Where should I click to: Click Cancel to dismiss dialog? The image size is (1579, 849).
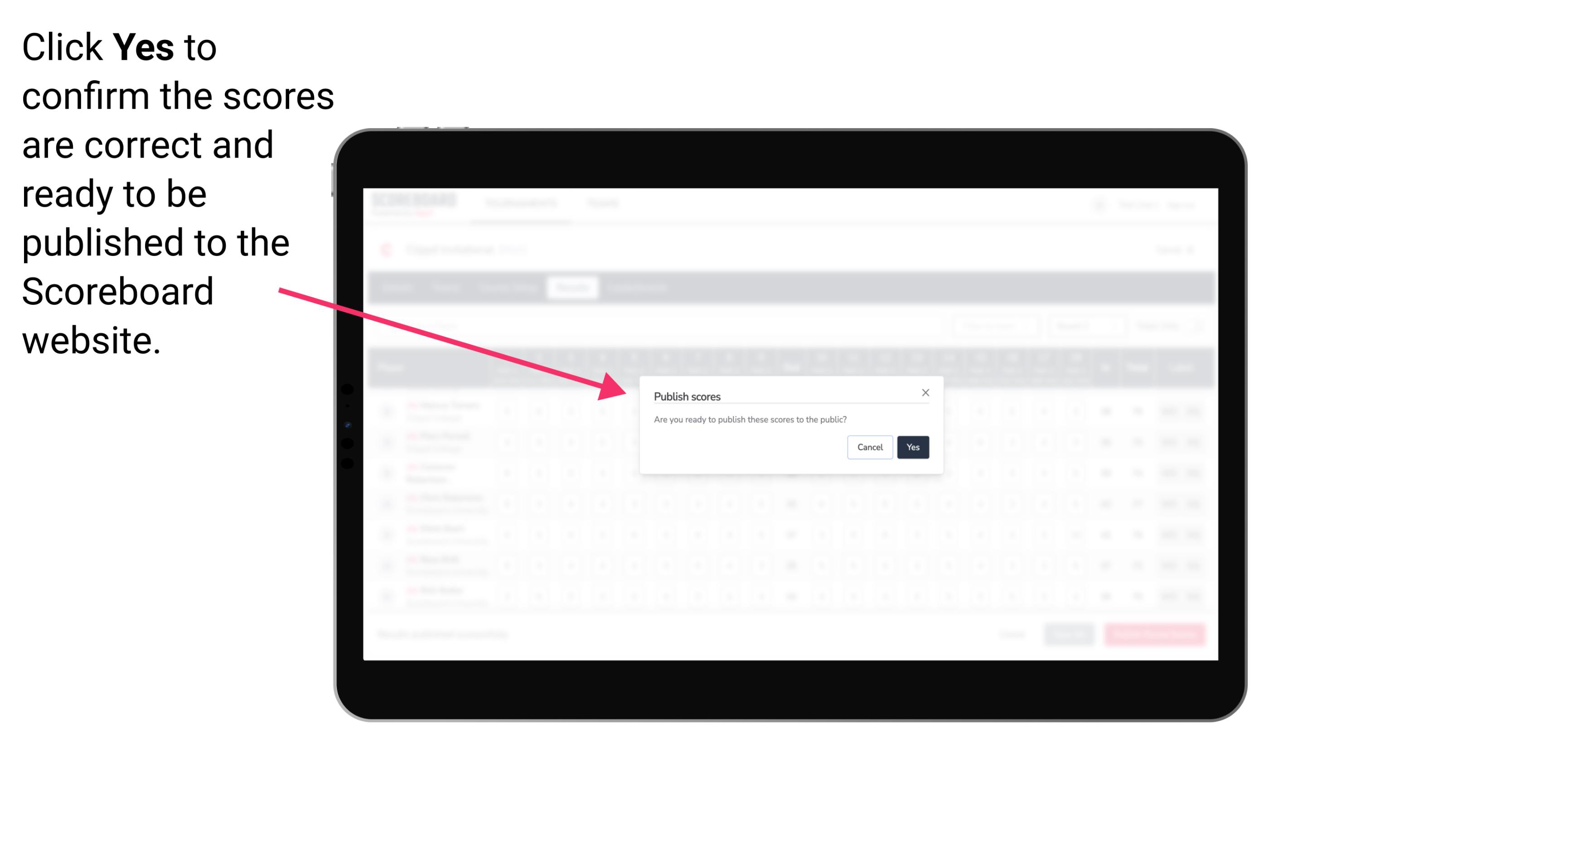(x=870, y=446)
